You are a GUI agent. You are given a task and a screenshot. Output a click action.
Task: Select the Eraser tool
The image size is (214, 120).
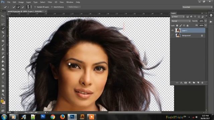coord(3,57)
